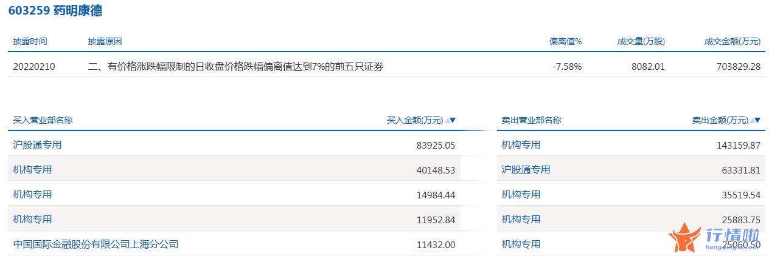Select buy amount 14984.44
The width and height of the screenshot is (769, 256).
point(435,195)
